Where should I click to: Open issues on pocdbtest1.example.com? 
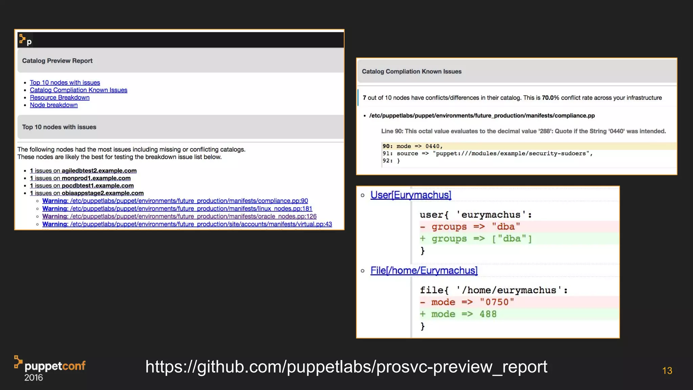tap(82, 186)
